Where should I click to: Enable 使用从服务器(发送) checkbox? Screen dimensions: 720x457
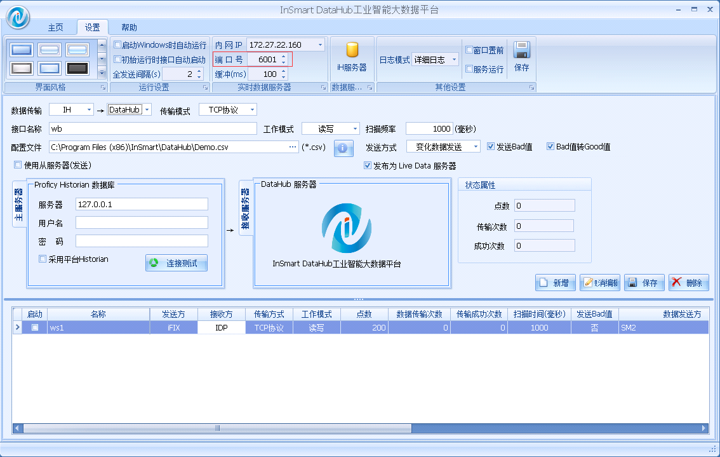click(18, 165)
